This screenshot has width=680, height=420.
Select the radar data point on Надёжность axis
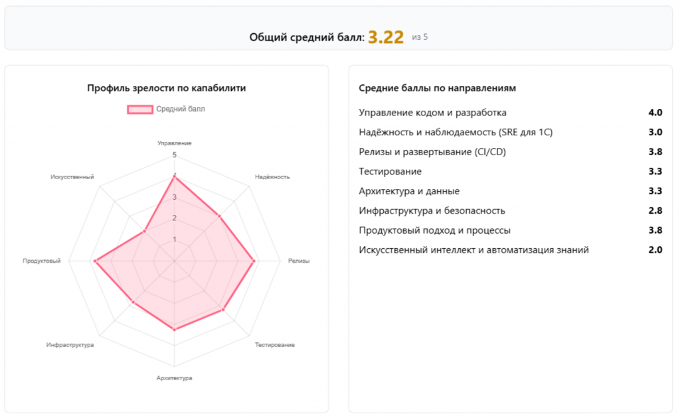coord(219,216)
